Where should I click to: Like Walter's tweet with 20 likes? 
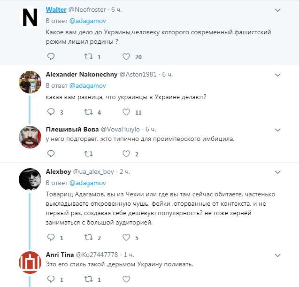[126, 57]
